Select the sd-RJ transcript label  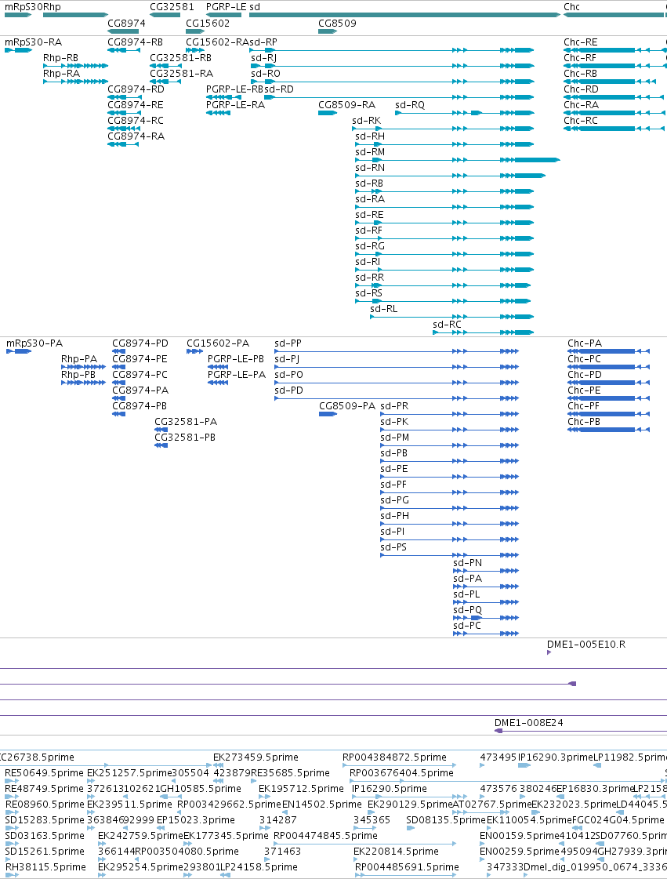(x=263, y=58)
